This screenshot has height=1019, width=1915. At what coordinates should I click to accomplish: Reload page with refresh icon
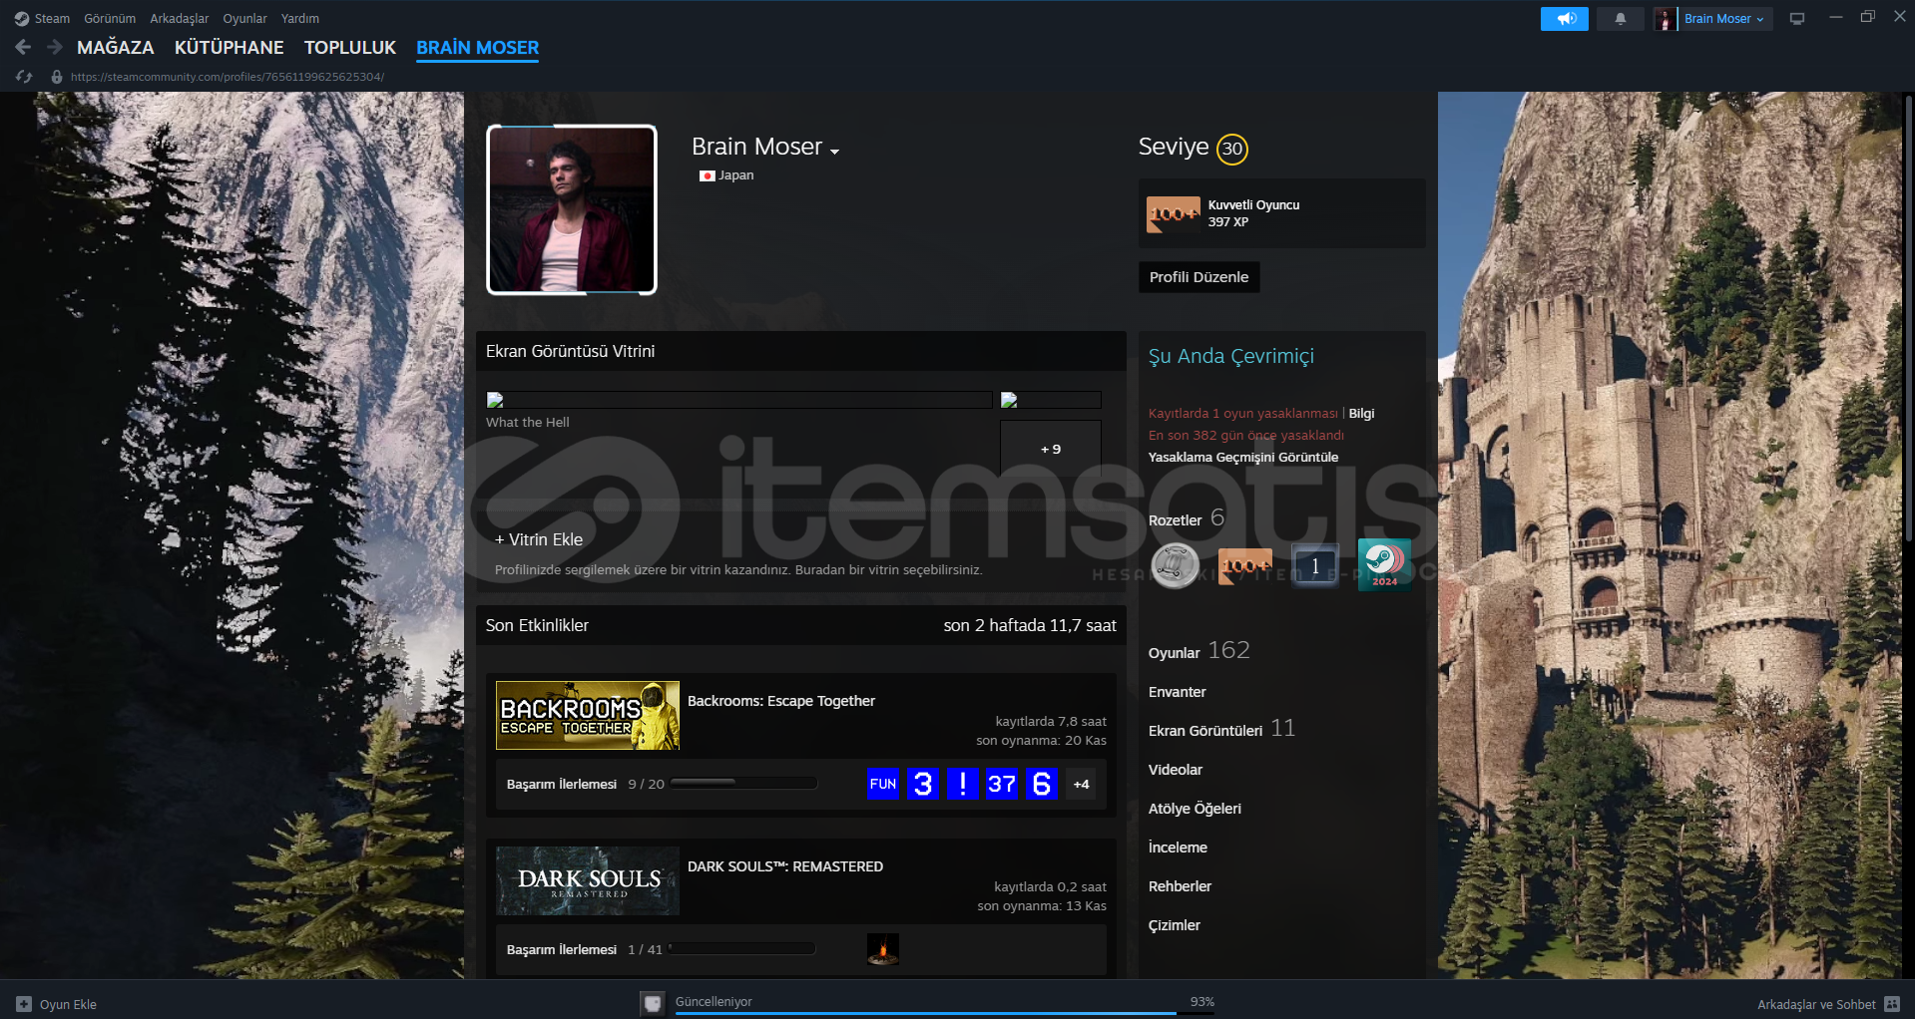click(24, 77)
